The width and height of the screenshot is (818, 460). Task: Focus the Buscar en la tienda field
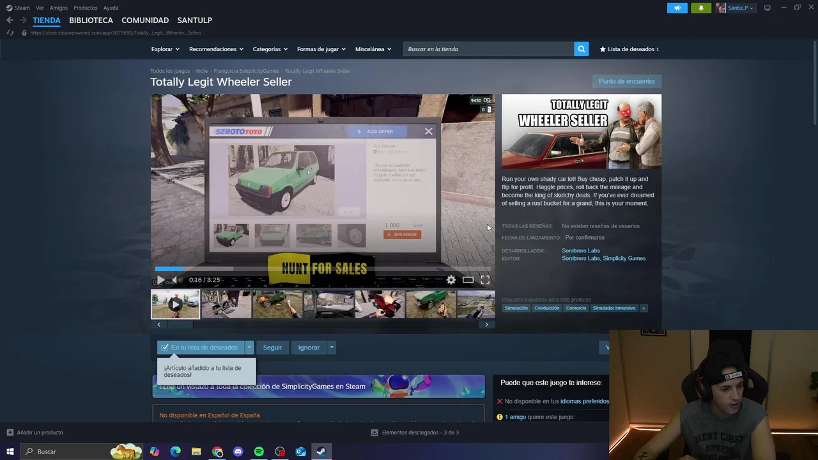pos(488,49)
